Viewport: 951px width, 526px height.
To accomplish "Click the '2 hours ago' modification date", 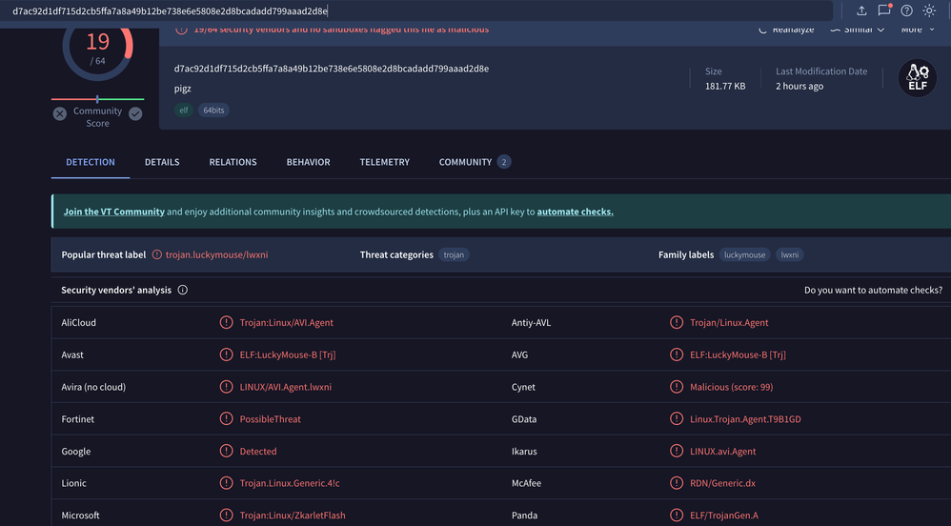I will click(799, 86).
